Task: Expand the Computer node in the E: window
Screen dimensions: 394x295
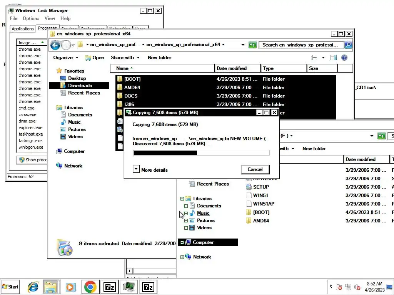Action: (x=182, y=243)
